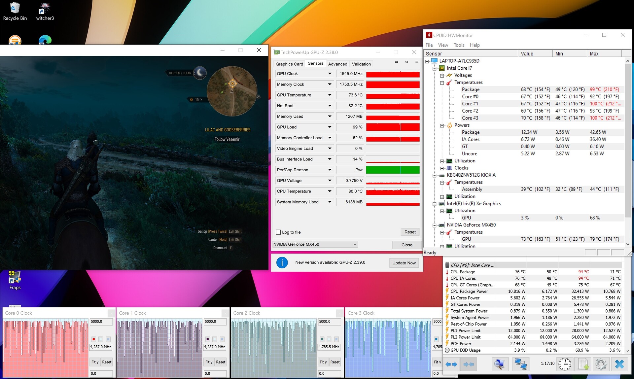Click the 5000.0 max field in Core 0 Clock
Screen dimensions: 634x379
101,322
